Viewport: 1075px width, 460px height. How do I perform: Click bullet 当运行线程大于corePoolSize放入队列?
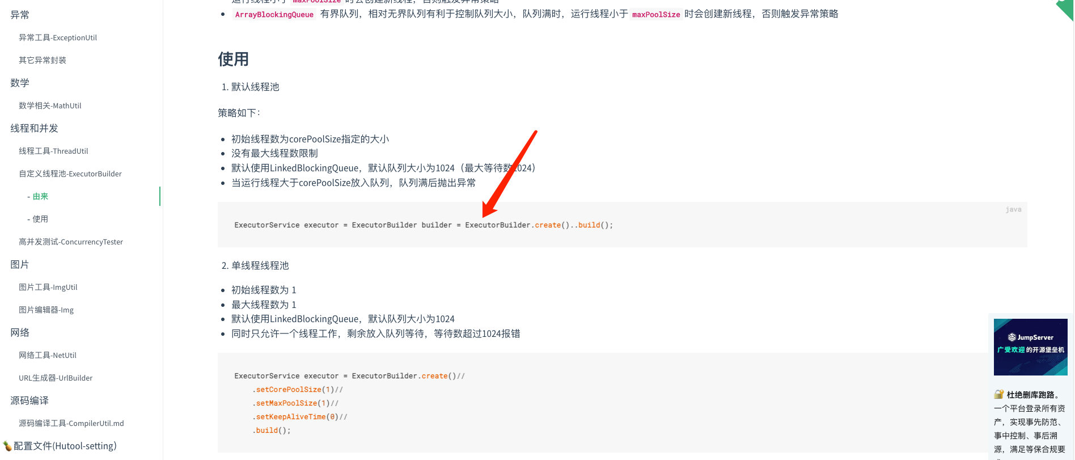(353, 183)
